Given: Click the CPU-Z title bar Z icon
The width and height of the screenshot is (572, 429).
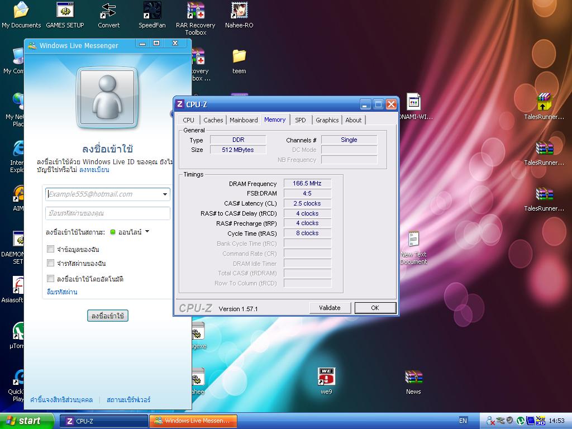Looking at the screenshot, I should (179, 104).
